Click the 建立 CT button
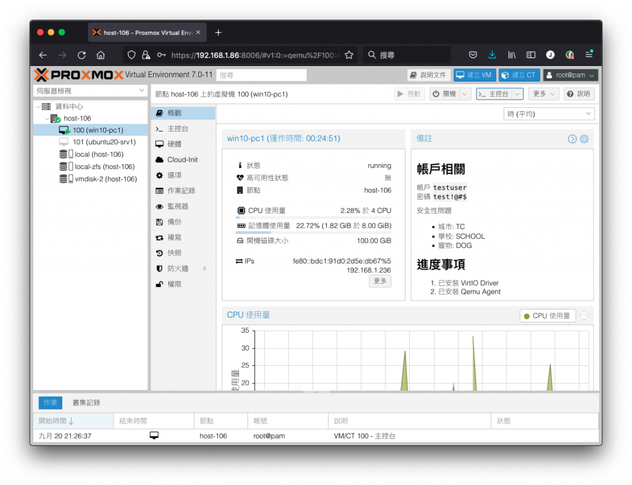This screenshot has width=632, height=485. [x=519, y=75]
